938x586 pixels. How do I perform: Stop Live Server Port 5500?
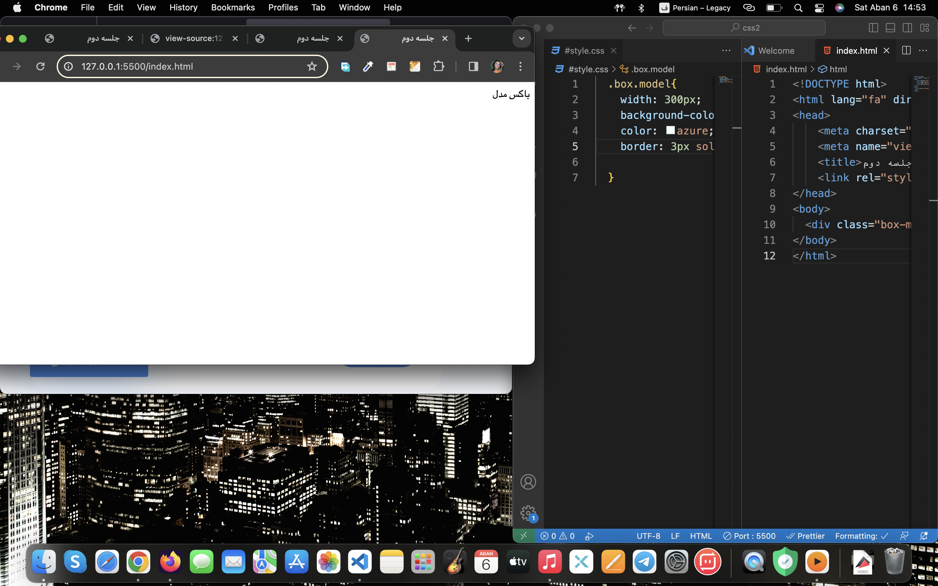[x=749, y=536]
